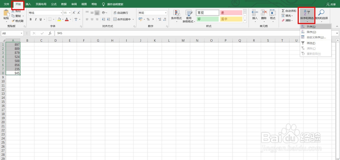This screenshot has height=160, width=340.
Task: Open the Fill (填充) dropdown
Action: (x=287, y=16)
